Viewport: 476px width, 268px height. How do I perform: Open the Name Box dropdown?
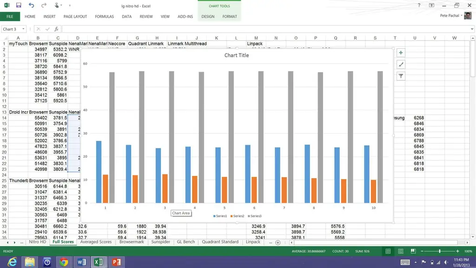point(23,29)
